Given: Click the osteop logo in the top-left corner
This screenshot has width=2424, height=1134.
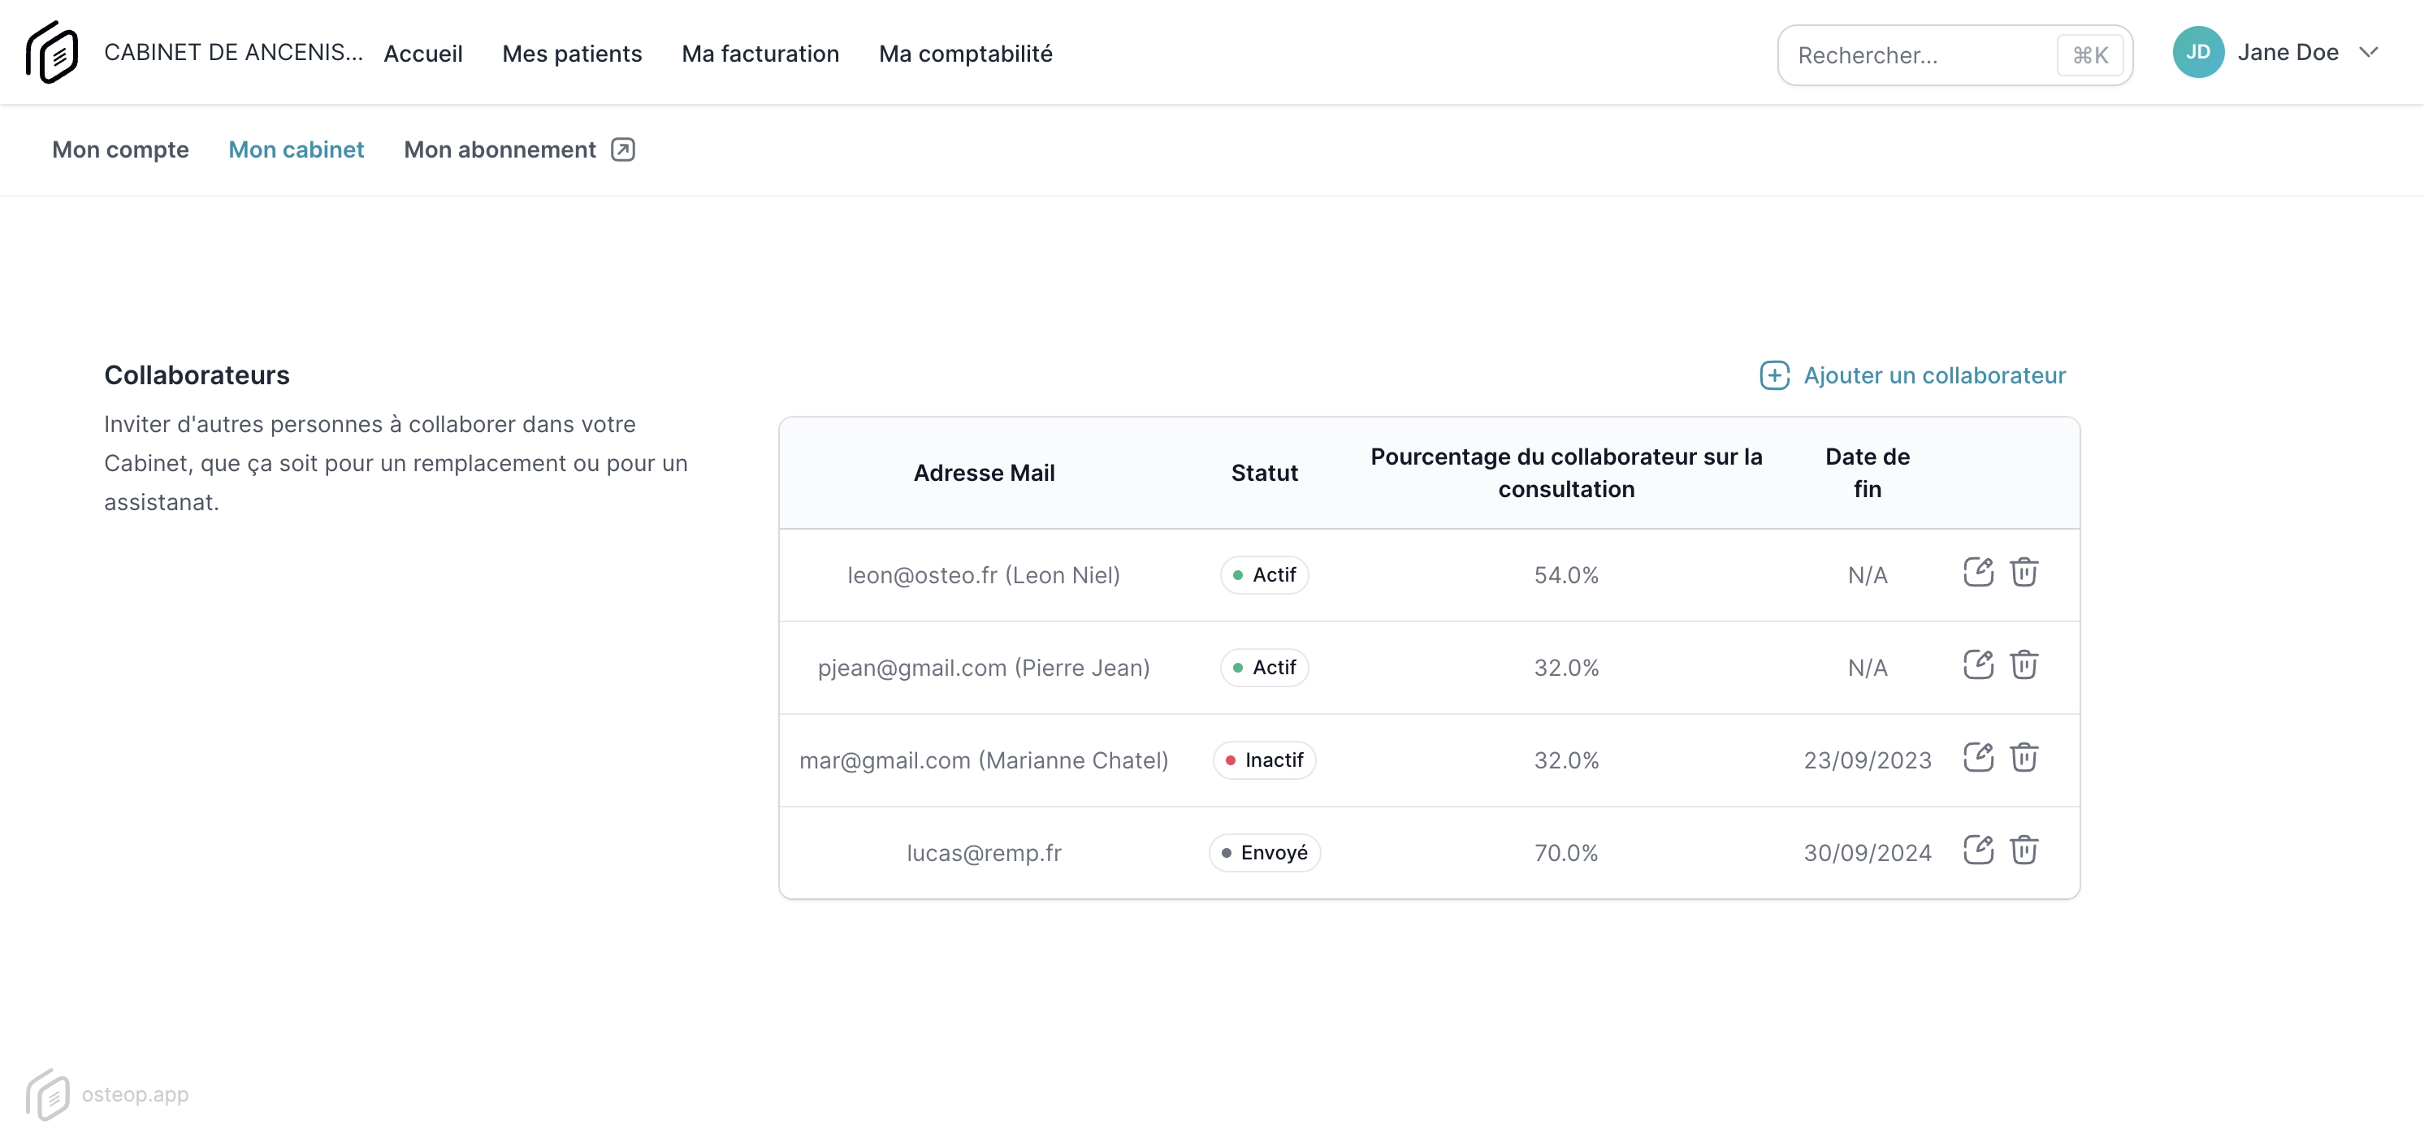Looking at the screenshot, I should coord(52,52).
